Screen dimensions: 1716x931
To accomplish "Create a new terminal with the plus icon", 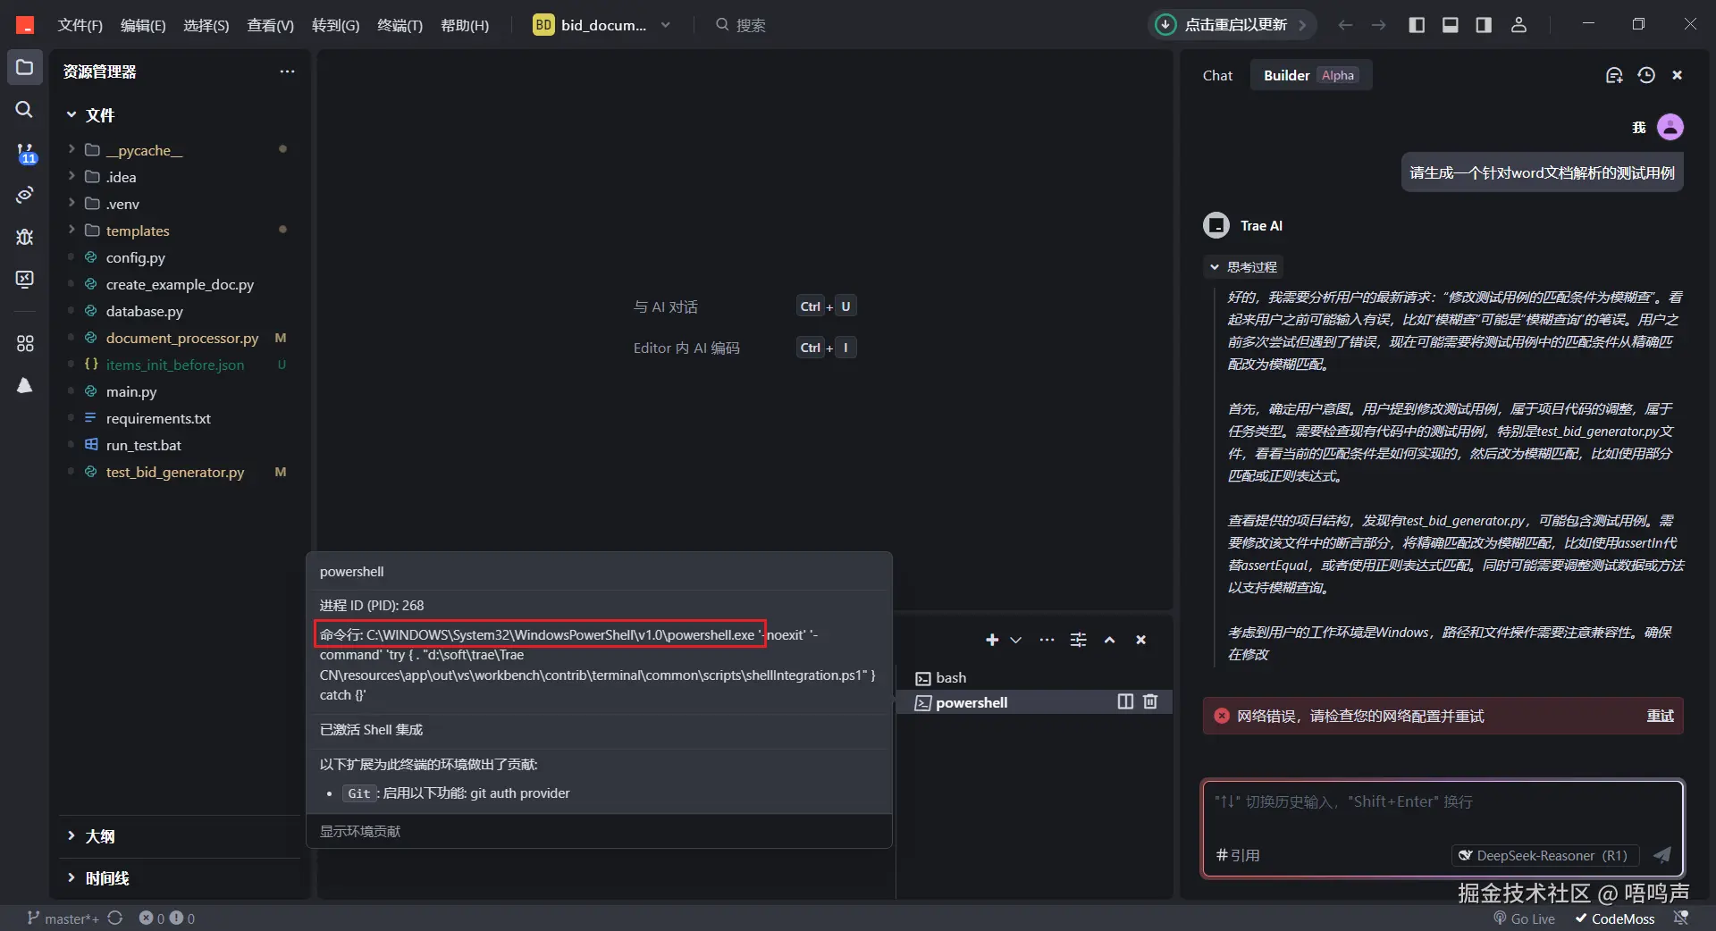I will coord(990,640).
